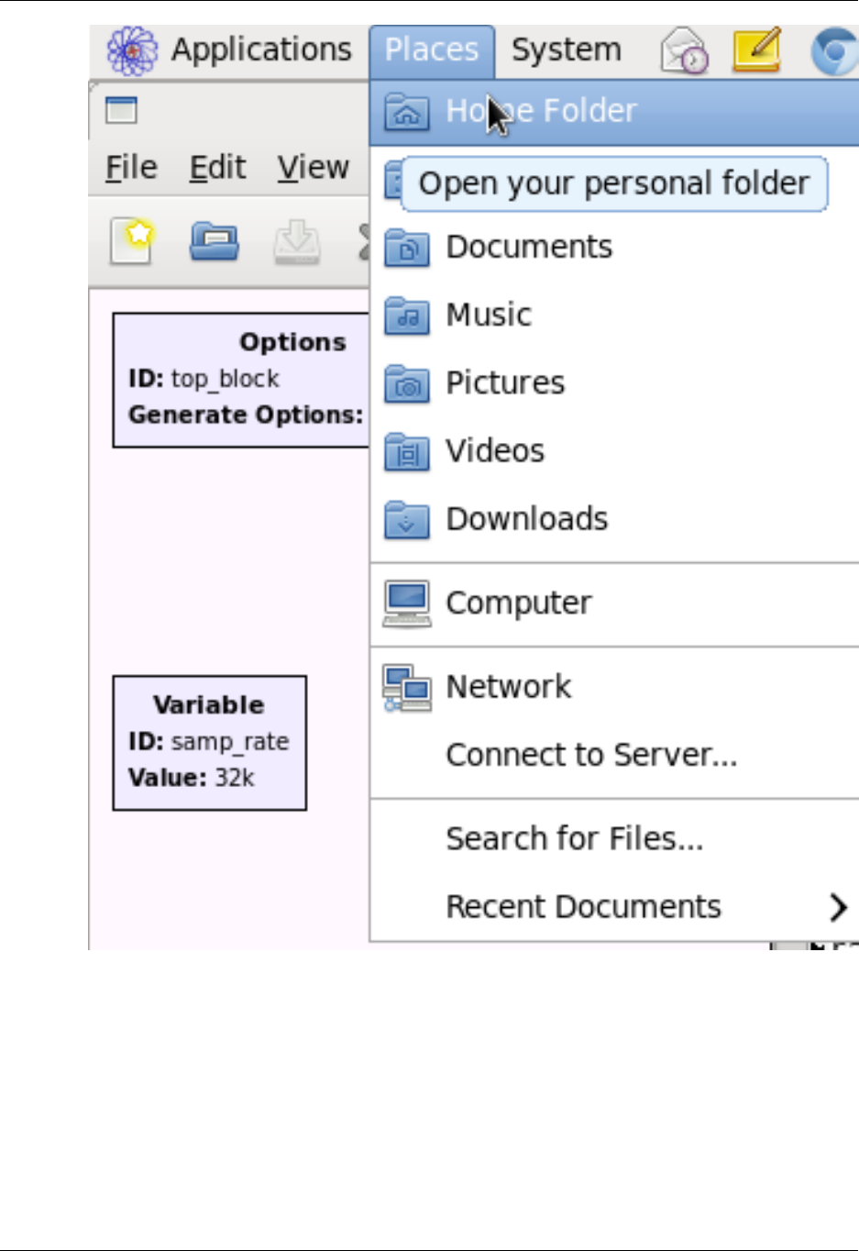Open the yellow notes panel icon
Screen dimensions: 859x1251
(756, 50)
